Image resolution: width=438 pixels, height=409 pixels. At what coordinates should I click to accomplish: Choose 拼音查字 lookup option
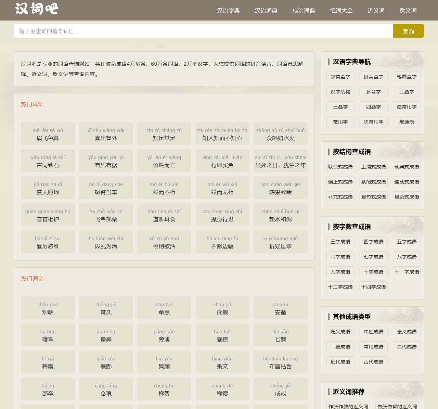(x=373, y=77)
